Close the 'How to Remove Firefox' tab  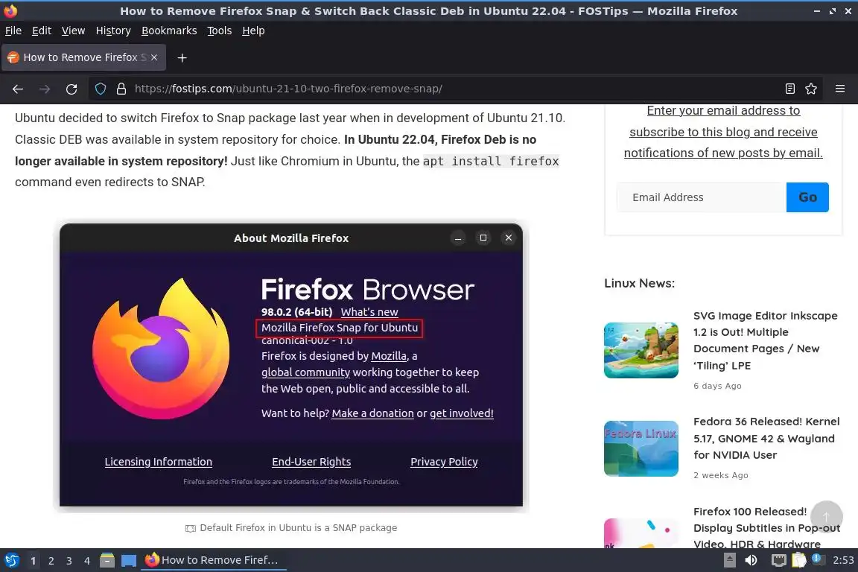[x=154, y=57]
